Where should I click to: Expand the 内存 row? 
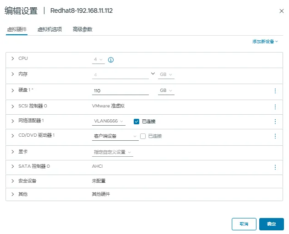(12, 74)
